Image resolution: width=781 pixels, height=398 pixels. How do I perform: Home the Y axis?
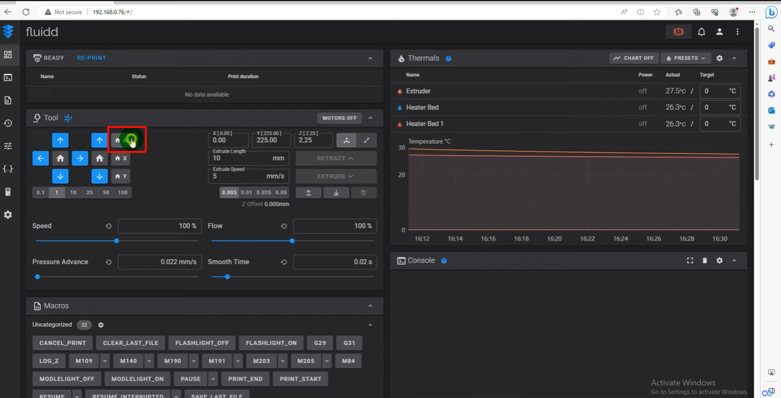(x=121, y=176)
